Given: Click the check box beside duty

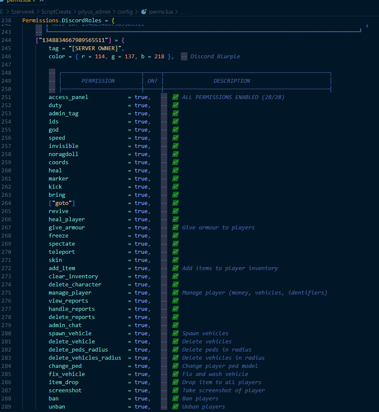Looking at the screenshot, I should point(175,105).
